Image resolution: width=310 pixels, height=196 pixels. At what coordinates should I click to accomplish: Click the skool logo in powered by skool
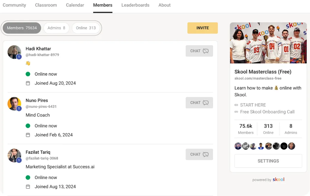(x=278, y=179)
